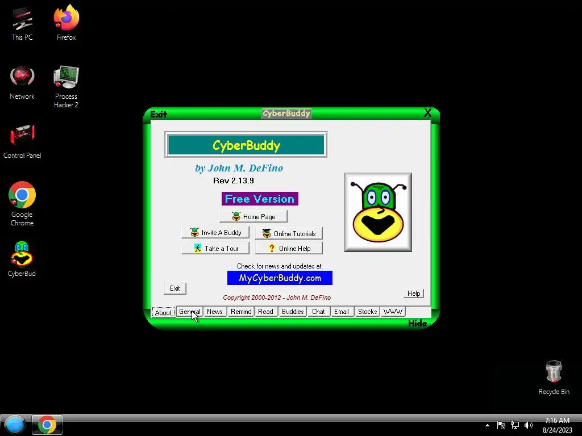Open the network tray icon
This screenshot has height=436, width=582.
pos(515,425)
